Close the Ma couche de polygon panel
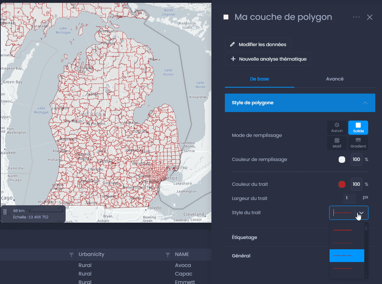Viewport: 382px width, 284px height. (x=370, y=17)
